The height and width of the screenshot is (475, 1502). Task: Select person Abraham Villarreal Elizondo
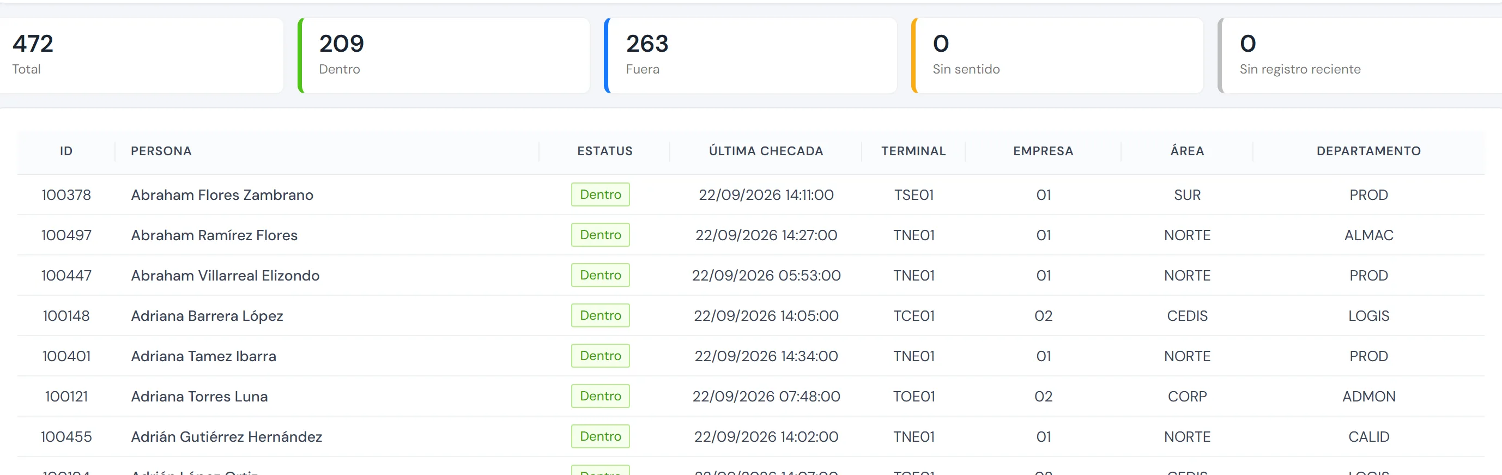(225, 275)
